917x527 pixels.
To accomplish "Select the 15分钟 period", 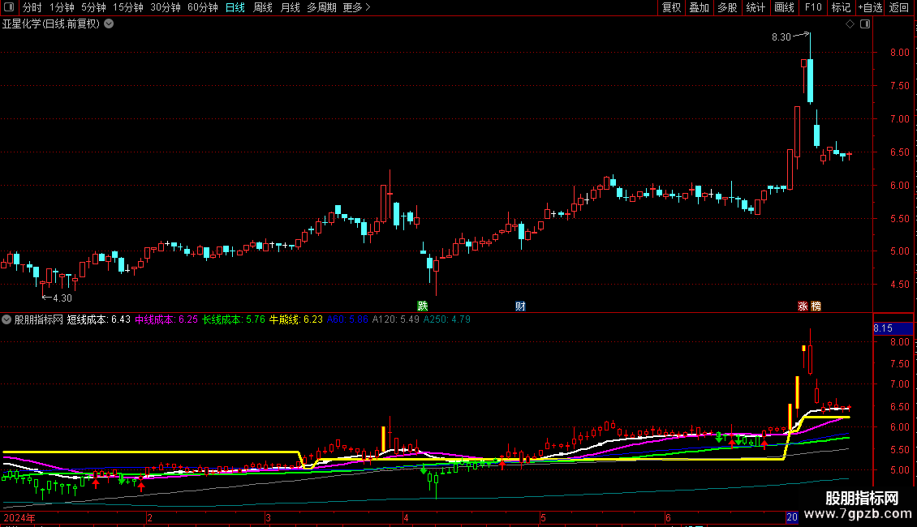I will click(x=127, y=7).
